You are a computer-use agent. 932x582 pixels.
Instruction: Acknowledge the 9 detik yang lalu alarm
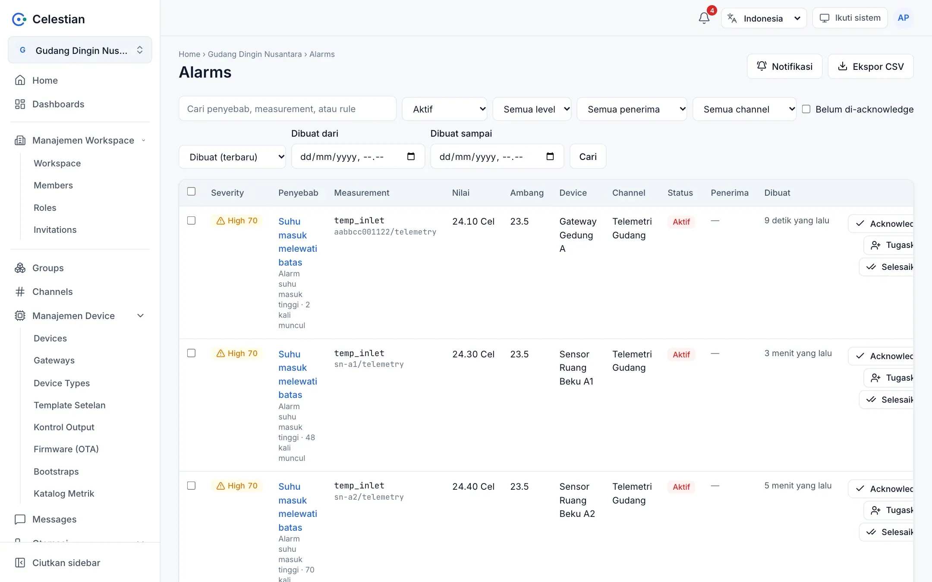pyautogui.click(x=881, y=223)
